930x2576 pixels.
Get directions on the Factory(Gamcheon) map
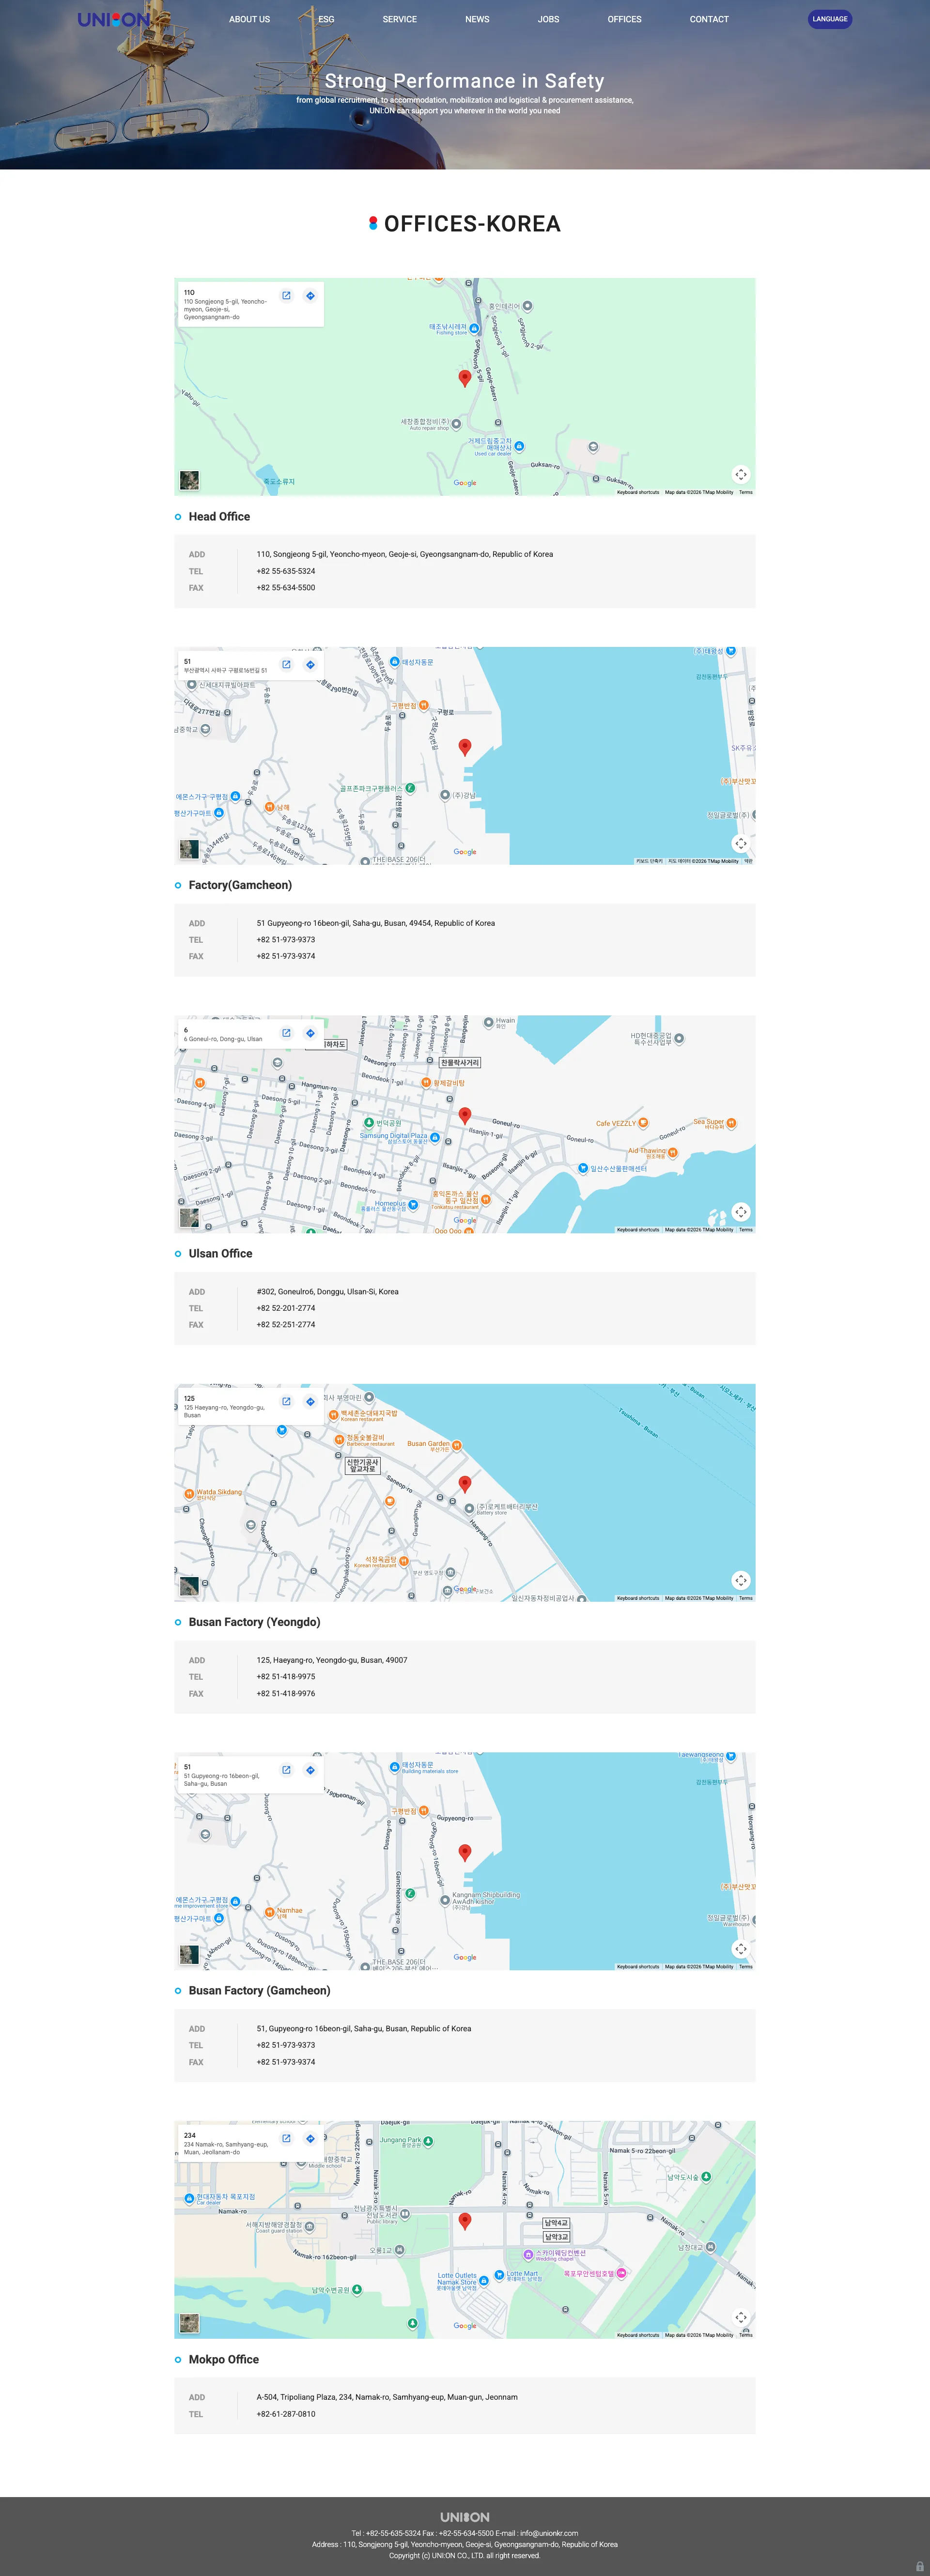pos(310,665)
